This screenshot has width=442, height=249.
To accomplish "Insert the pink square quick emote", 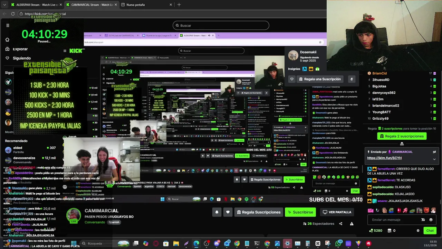I will [x=371, y=210].
